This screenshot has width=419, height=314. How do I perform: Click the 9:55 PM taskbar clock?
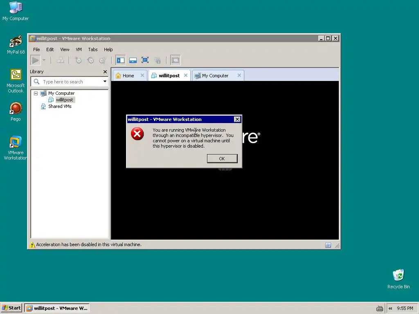click(x=405, y=308)
